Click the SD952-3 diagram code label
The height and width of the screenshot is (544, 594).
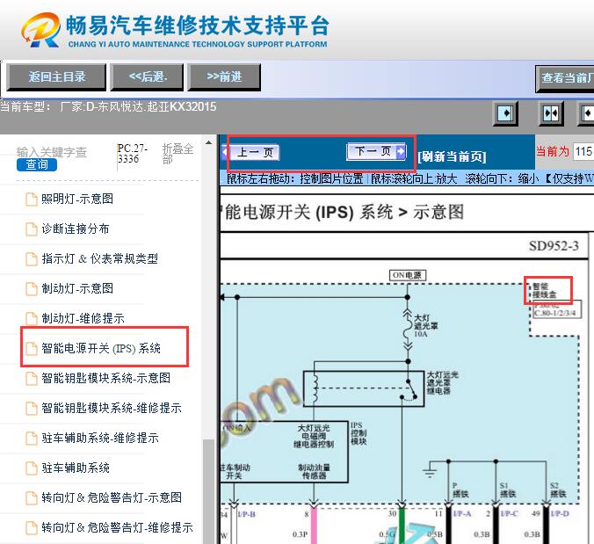554,246
